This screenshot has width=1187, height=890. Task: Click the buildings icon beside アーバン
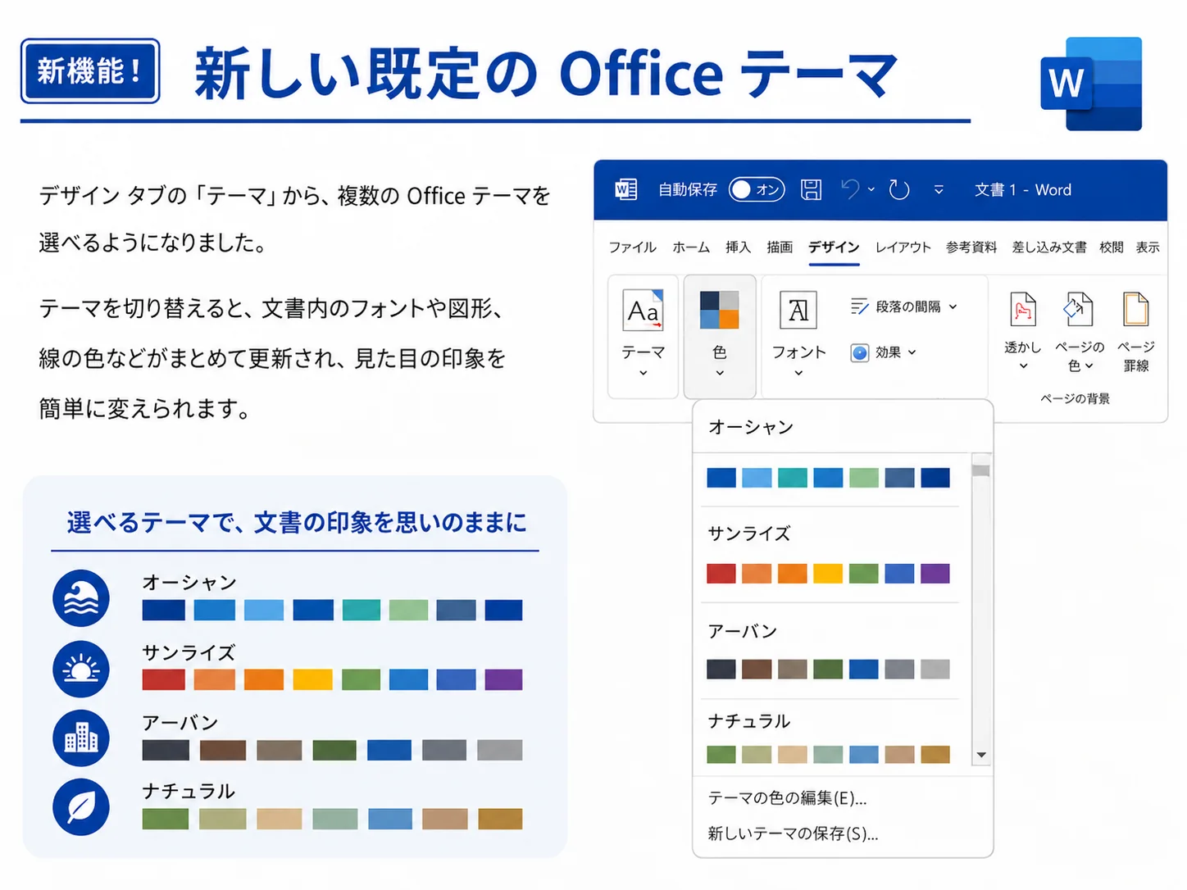point(81,738)
